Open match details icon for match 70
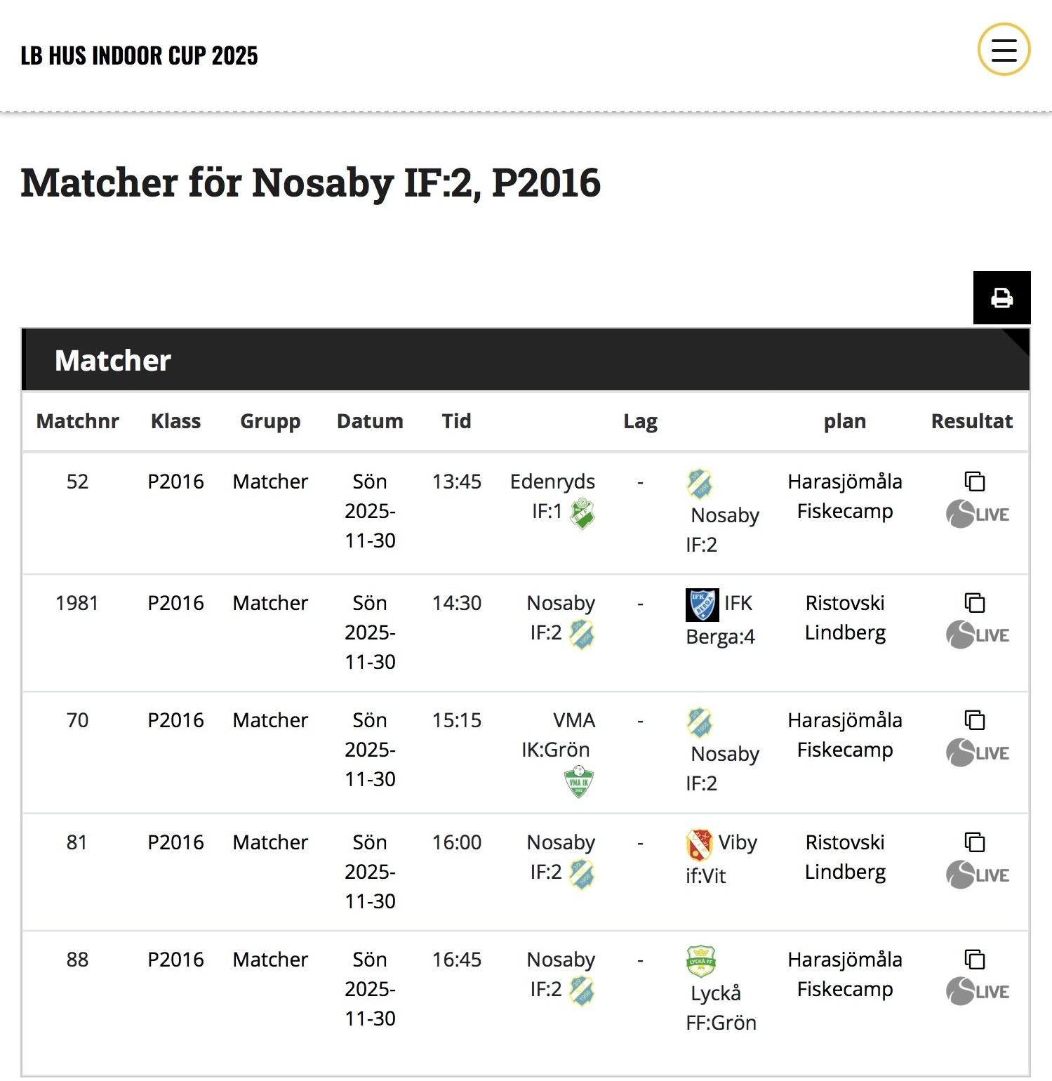1052x1081 pixels. (x=975, y=720)
